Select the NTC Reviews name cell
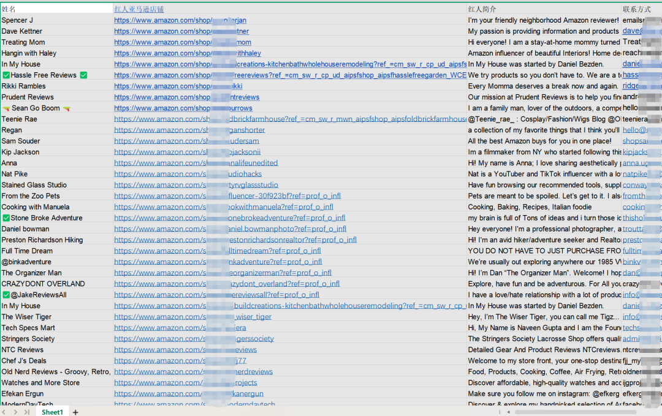The height and width of the screenshot is (416, 662). tap(56, 350)
